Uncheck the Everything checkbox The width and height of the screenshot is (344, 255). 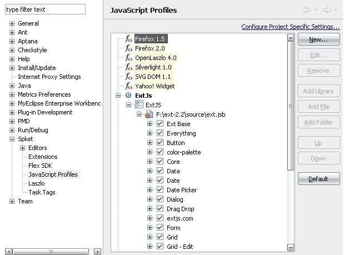[x=160, y=133]
